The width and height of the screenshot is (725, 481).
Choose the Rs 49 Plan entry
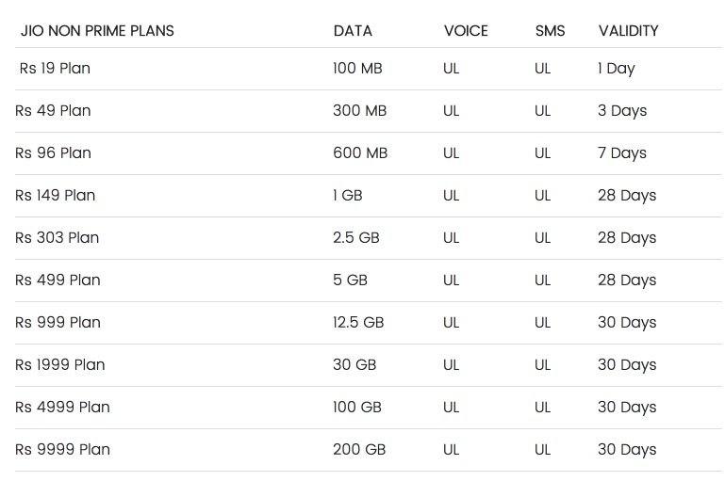pyautogui.click(x=53, y=111)
